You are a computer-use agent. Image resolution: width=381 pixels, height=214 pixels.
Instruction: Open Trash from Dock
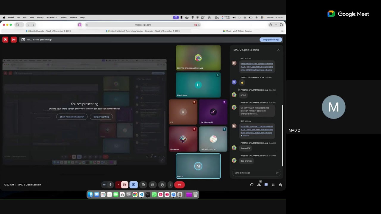196,195
